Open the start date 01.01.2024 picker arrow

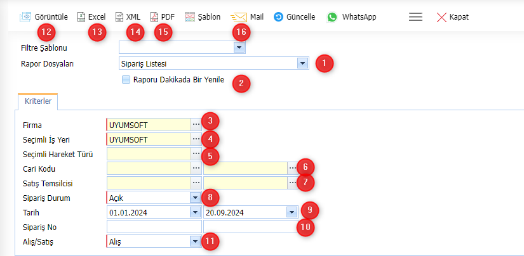coord(195,212)
